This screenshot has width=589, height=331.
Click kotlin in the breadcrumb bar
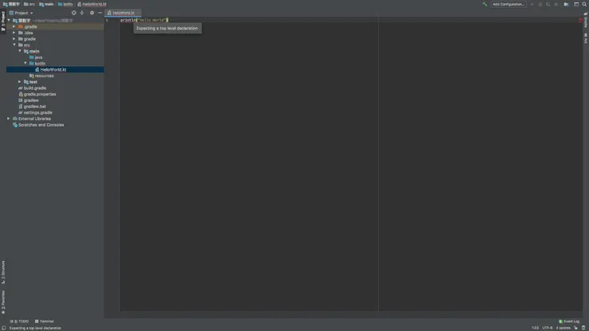[65, 4]
